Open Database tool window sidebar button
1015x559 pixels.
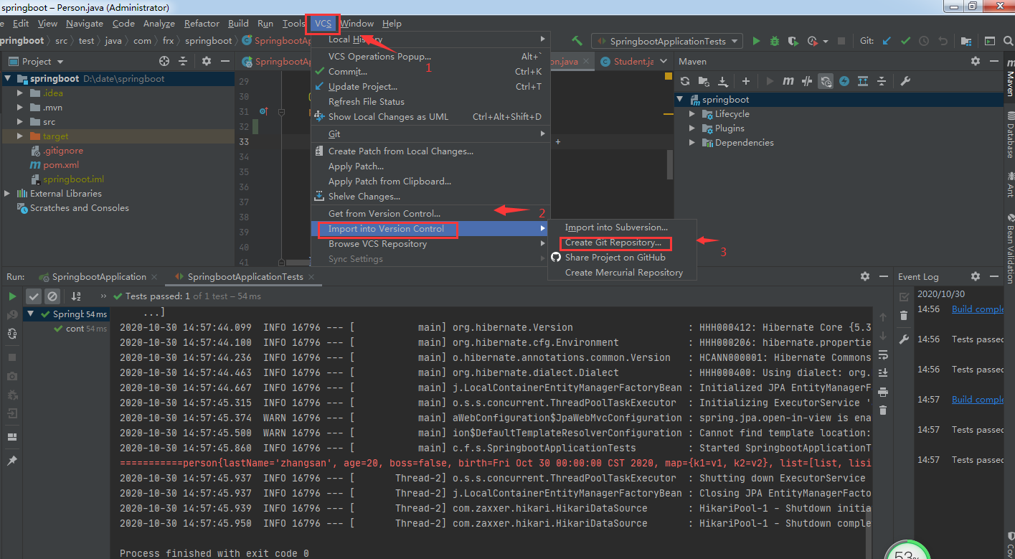coord(1009,134)
